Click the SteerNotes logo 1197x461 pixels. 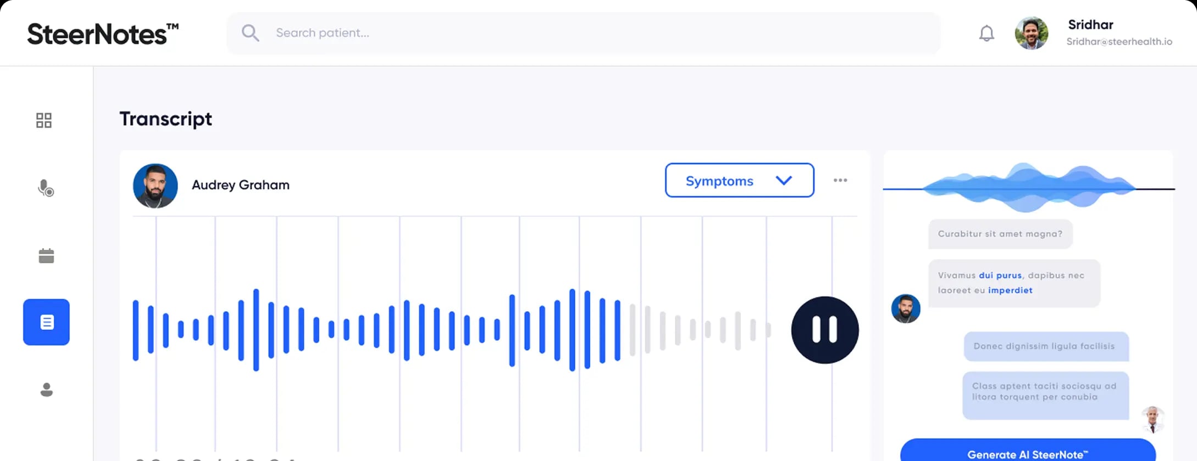103,34
